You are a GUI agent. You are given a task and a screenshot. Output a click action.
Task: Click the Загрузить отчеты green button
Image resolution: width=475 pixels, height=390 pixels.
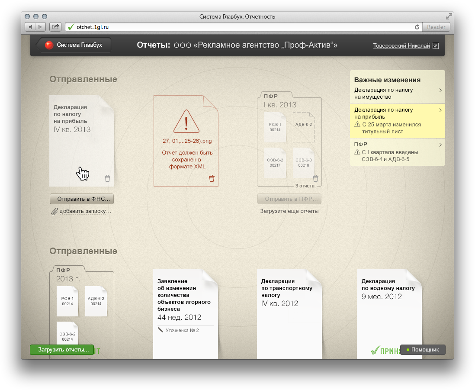coord(63,350)
